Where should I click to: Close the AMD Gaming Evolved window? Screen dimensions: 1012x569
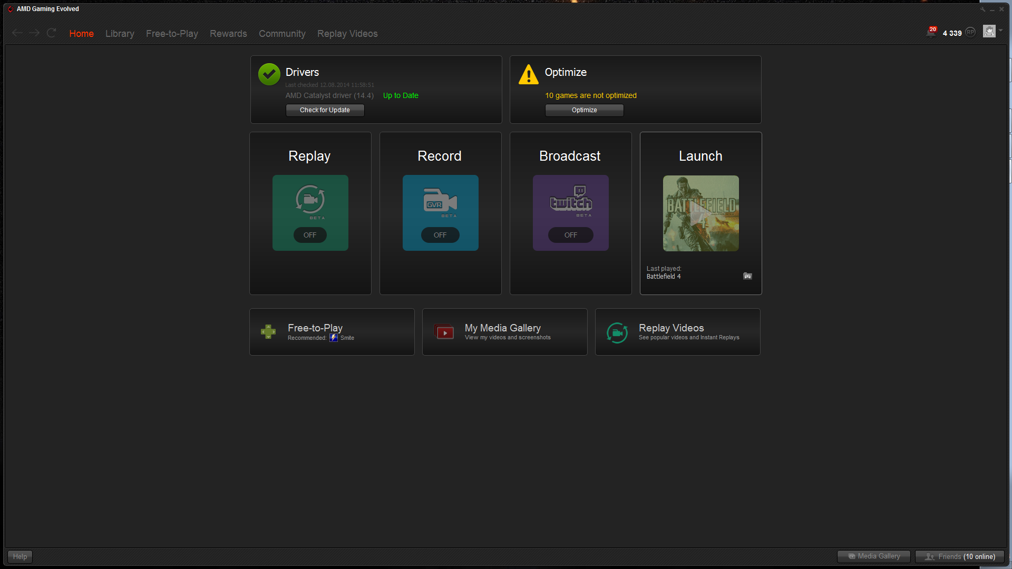pyautogui.click(x=1001, y=9)
